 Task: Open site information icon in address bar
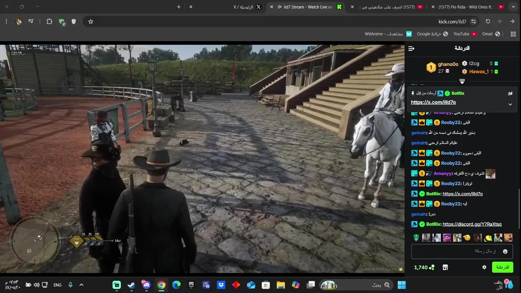coord(473,22)
